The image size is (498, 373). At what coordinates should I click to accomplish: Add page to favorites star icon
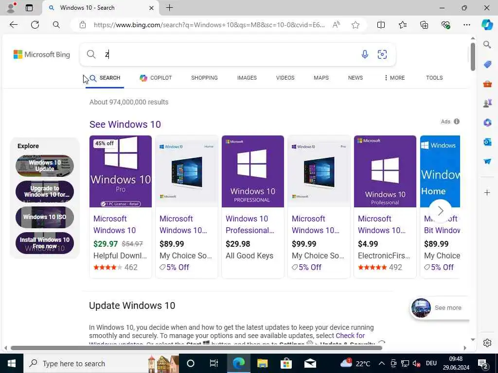pyautogui.click(x=356, y=25)
